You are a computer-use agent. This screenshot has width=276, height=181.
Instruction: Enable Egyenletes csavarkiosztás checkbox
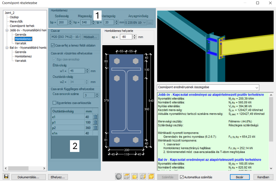tap(54, 103)
